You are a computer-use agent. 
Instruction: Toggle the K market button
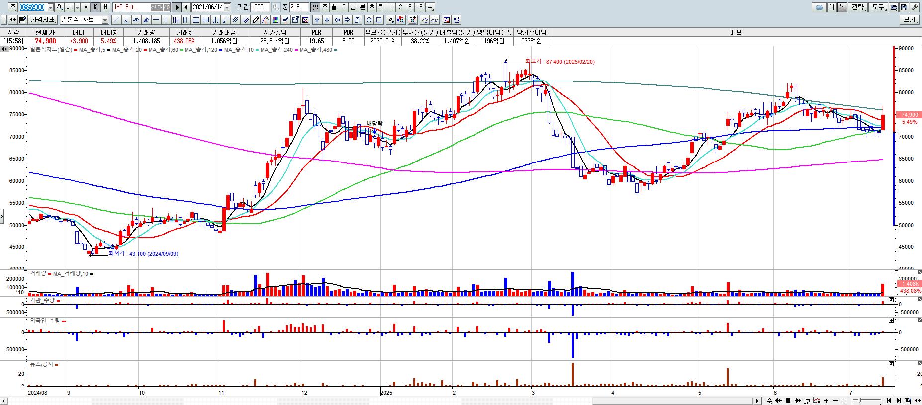(95, 7)
